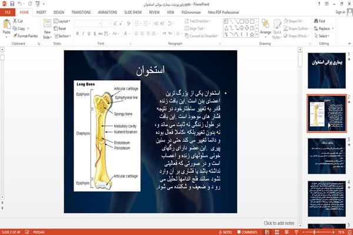Click the Format Painter tool
The image size is (353, 235).
[x=25, y=36]
